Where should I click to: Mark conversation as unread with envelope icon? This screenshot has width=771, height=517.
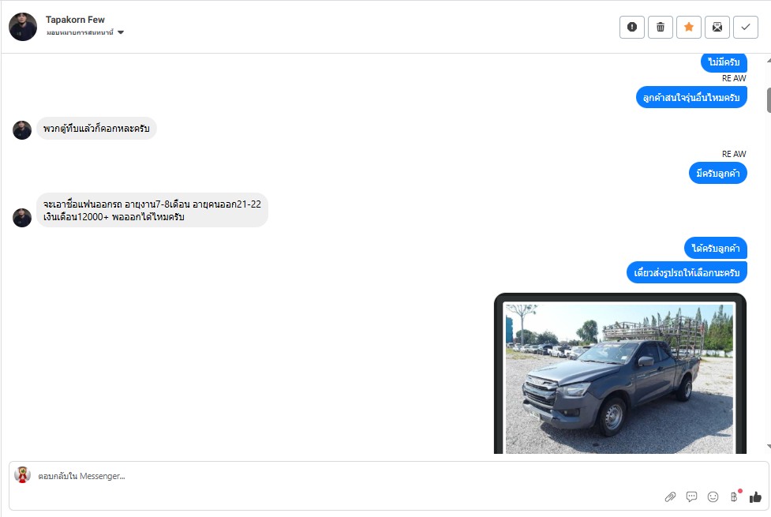point(717,27)
